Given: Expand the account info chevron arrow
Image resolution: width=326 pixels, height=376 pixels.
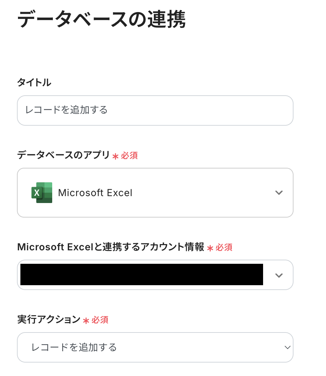Looking at the screenshot, I should tap(279, 275).
